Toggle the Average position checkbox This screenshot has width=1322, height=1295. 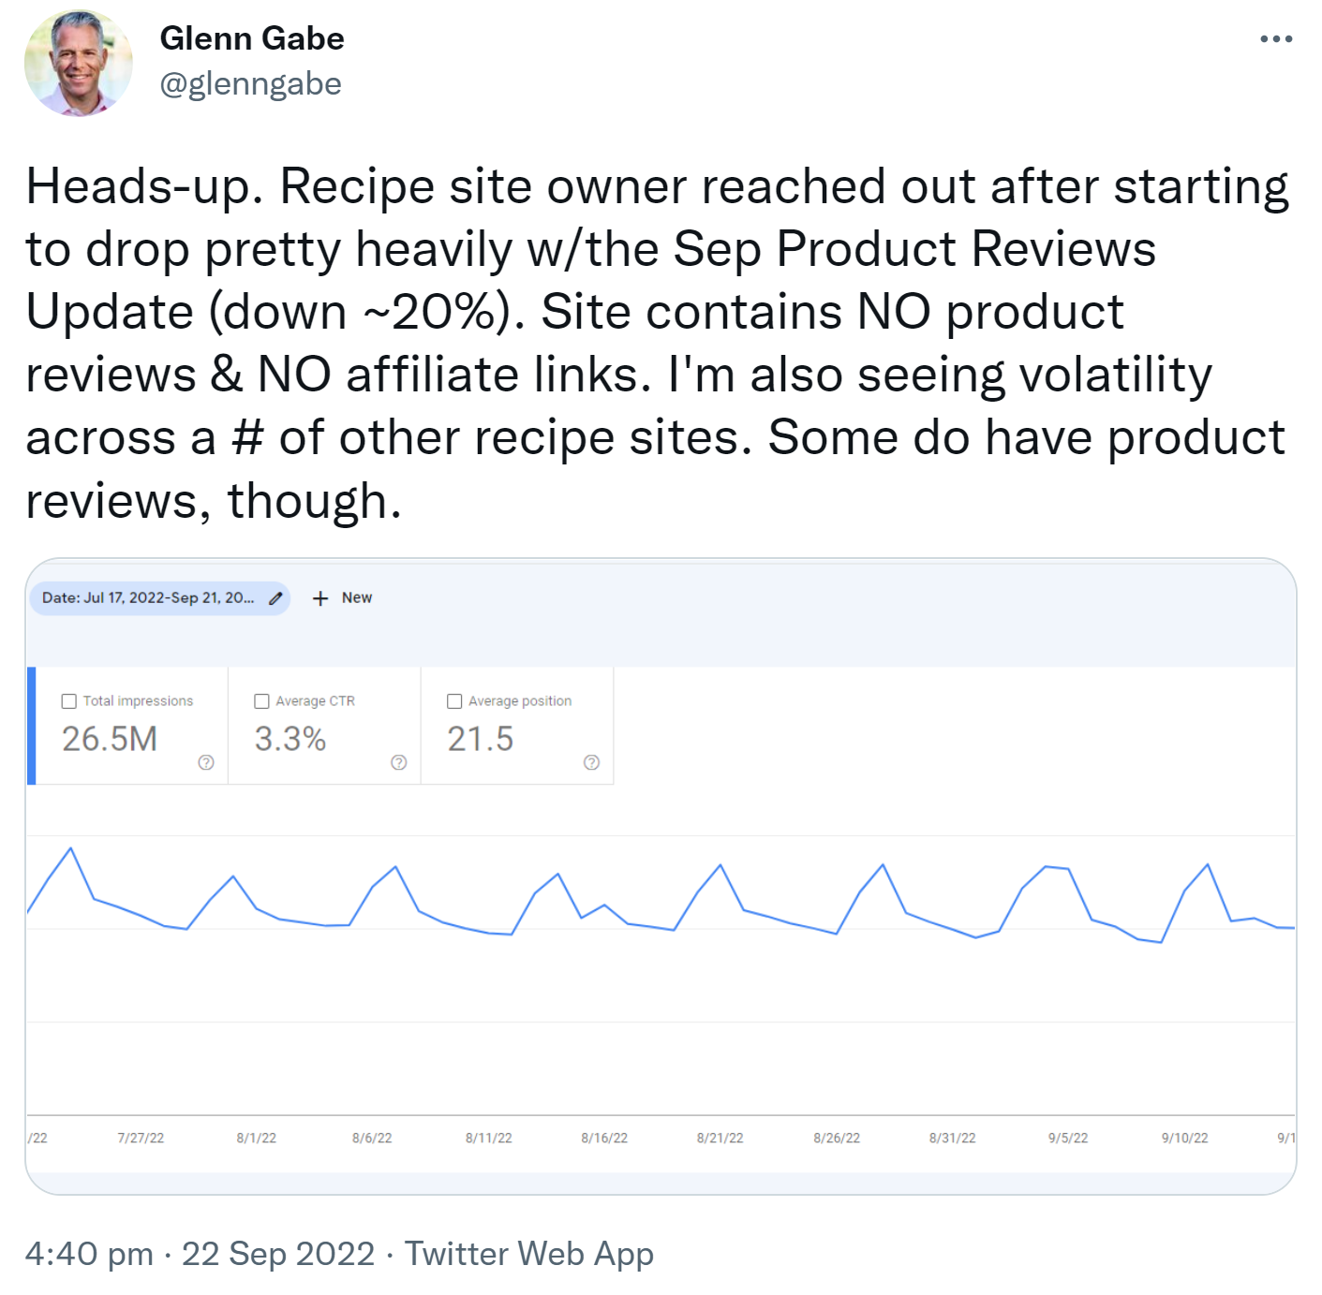tap(455, 699)
